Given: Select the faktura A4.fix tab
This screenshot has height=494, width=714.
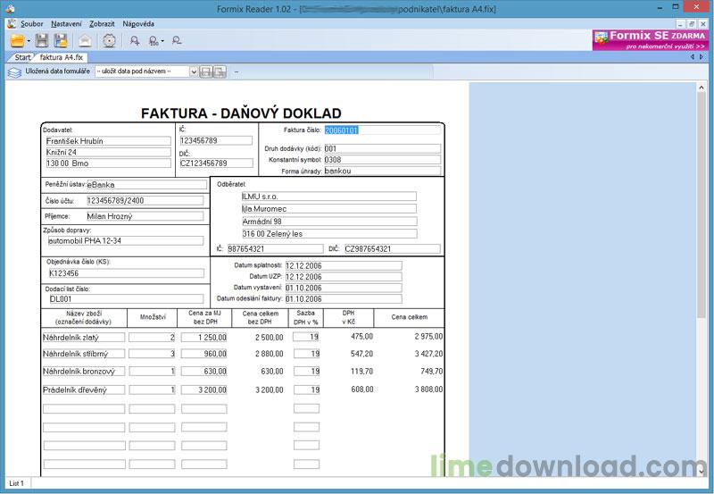Looking at the screenshot, I should pyautogui.click(x=61, y=57).
